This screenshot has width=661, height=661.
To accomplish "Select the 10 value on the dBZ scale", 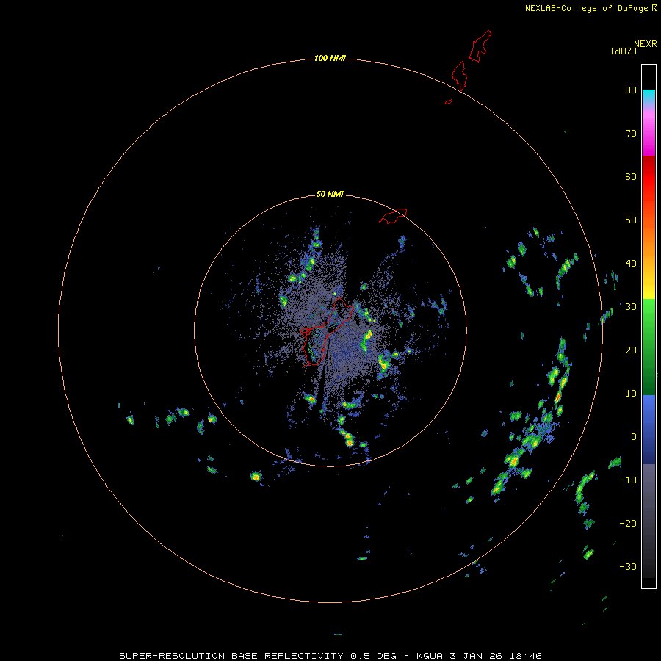I will (x=631, y=394).
